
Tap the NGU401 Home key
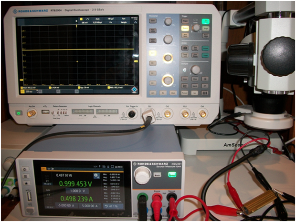[25, 169]
